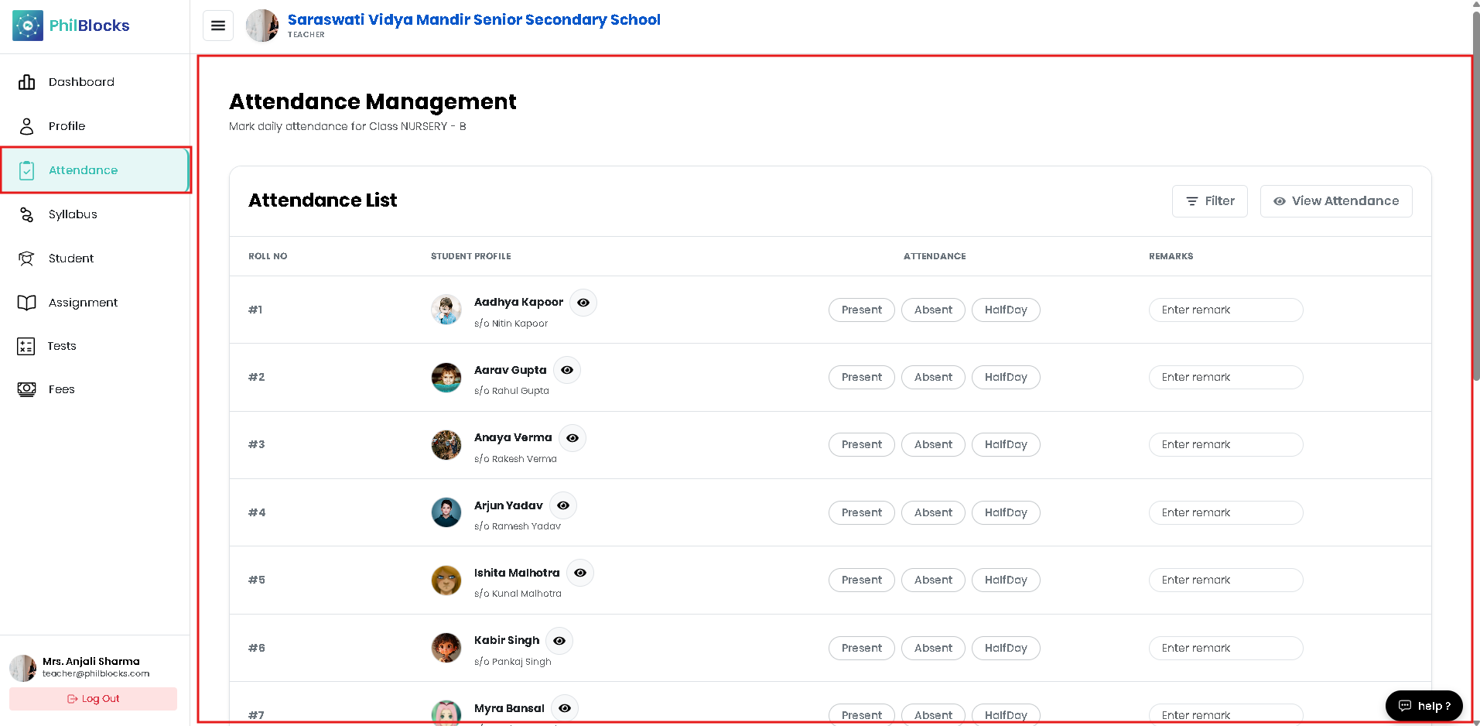Mark Anaya Verma as Absent
Image resolution: width=1480 pixels, height=726 pixels.
[933, 444]
